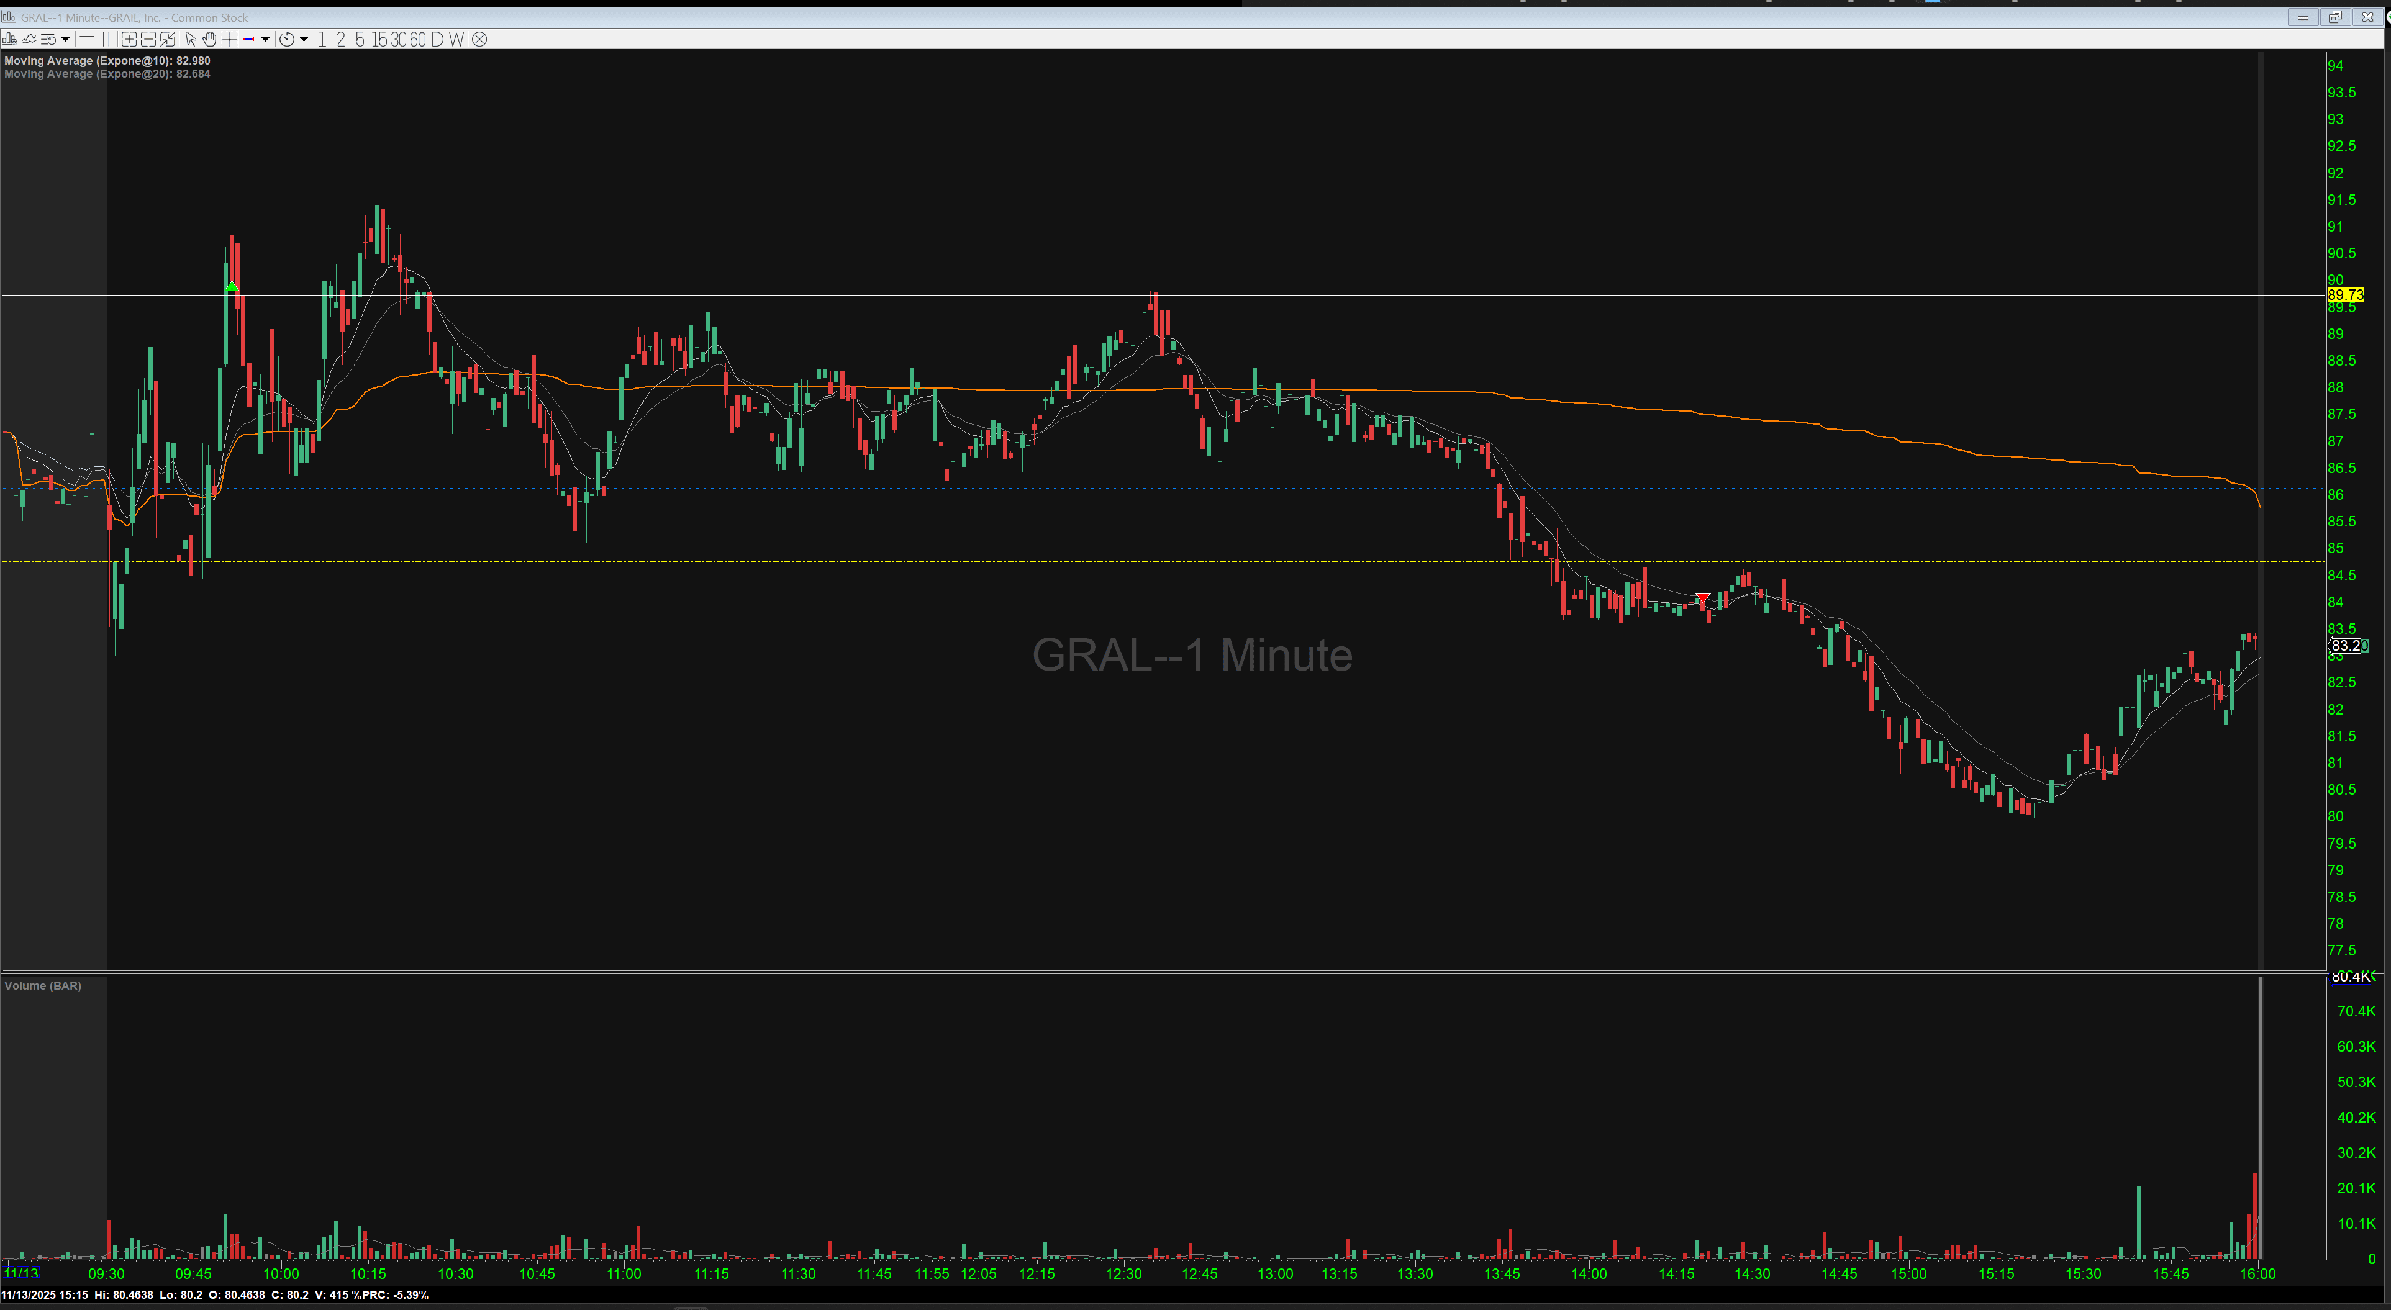Click the fit-chart arrows icon

167,39
